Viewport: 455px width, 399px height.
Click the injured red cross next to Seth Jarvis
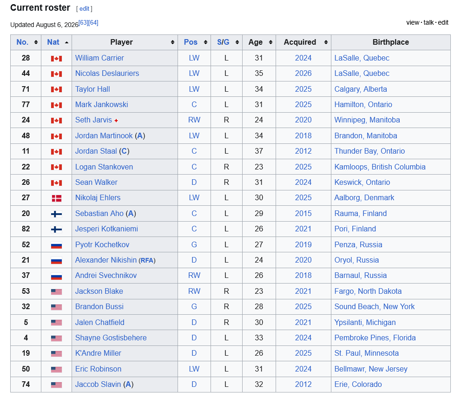coord(116,121)
